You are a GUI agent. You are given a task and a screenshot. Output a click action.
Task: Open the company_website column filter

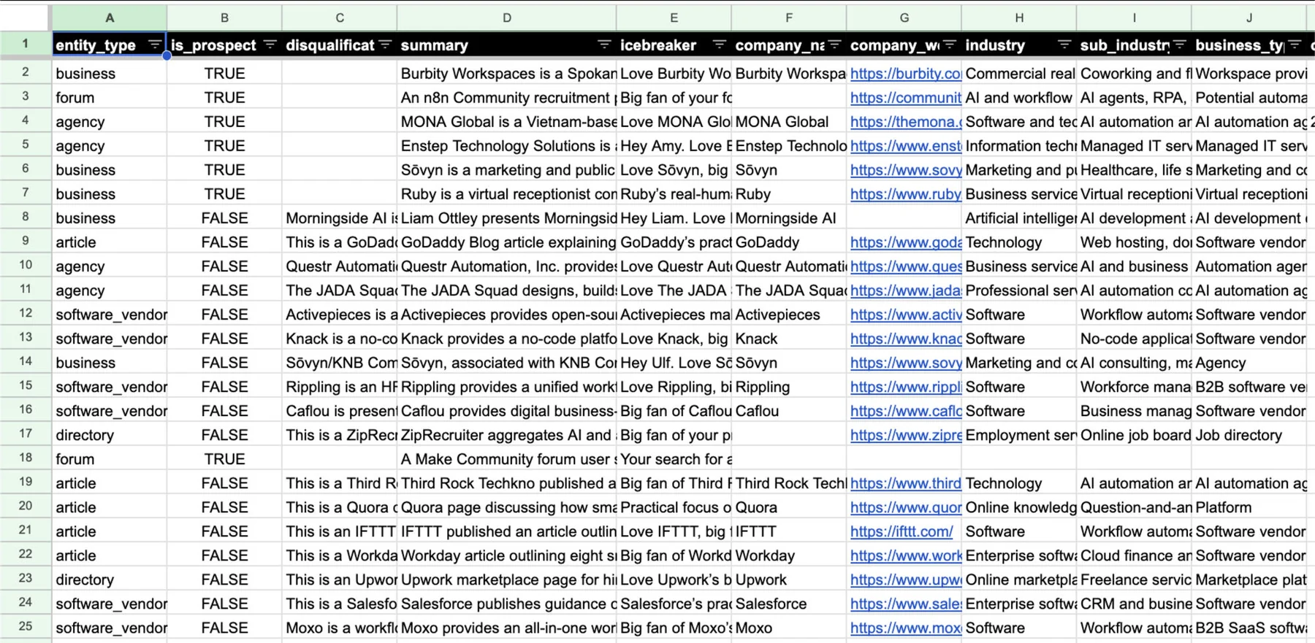(x=950, y=45)
